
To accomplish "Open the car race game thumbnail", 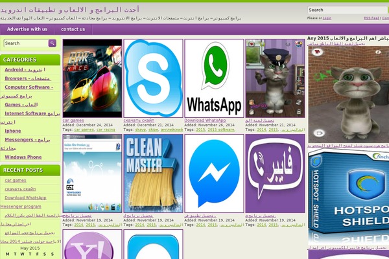I will tap(92, 78).
